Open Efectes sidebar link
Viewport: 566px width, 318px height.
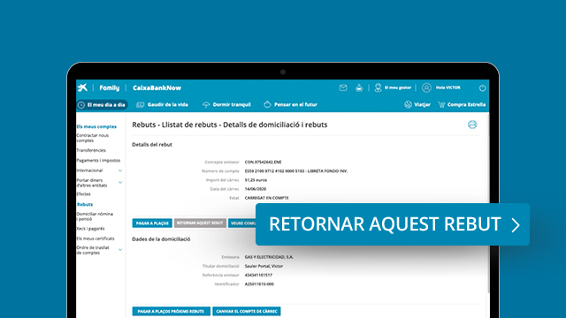(83, 194)
